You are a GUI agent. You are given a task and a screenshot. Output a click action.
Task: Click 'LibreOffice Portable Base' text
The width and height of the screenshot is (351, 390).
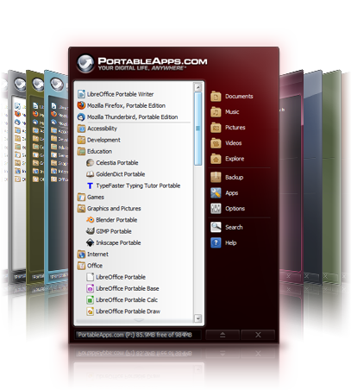click(x=128, y=288)
